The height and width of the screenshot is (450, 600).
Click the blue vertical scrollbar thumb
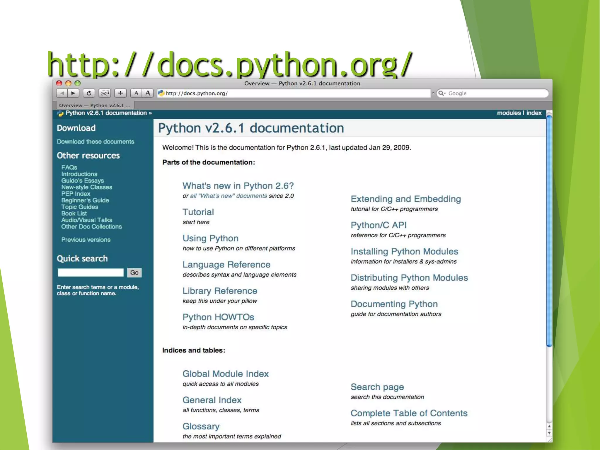point(549,231)
